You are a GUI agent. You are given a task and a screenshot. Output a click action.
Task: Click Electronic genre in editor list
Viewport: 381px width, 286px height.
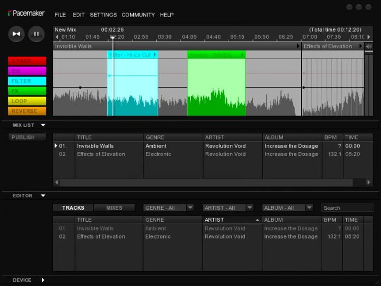pyautogui.click(x=158, y=236)
